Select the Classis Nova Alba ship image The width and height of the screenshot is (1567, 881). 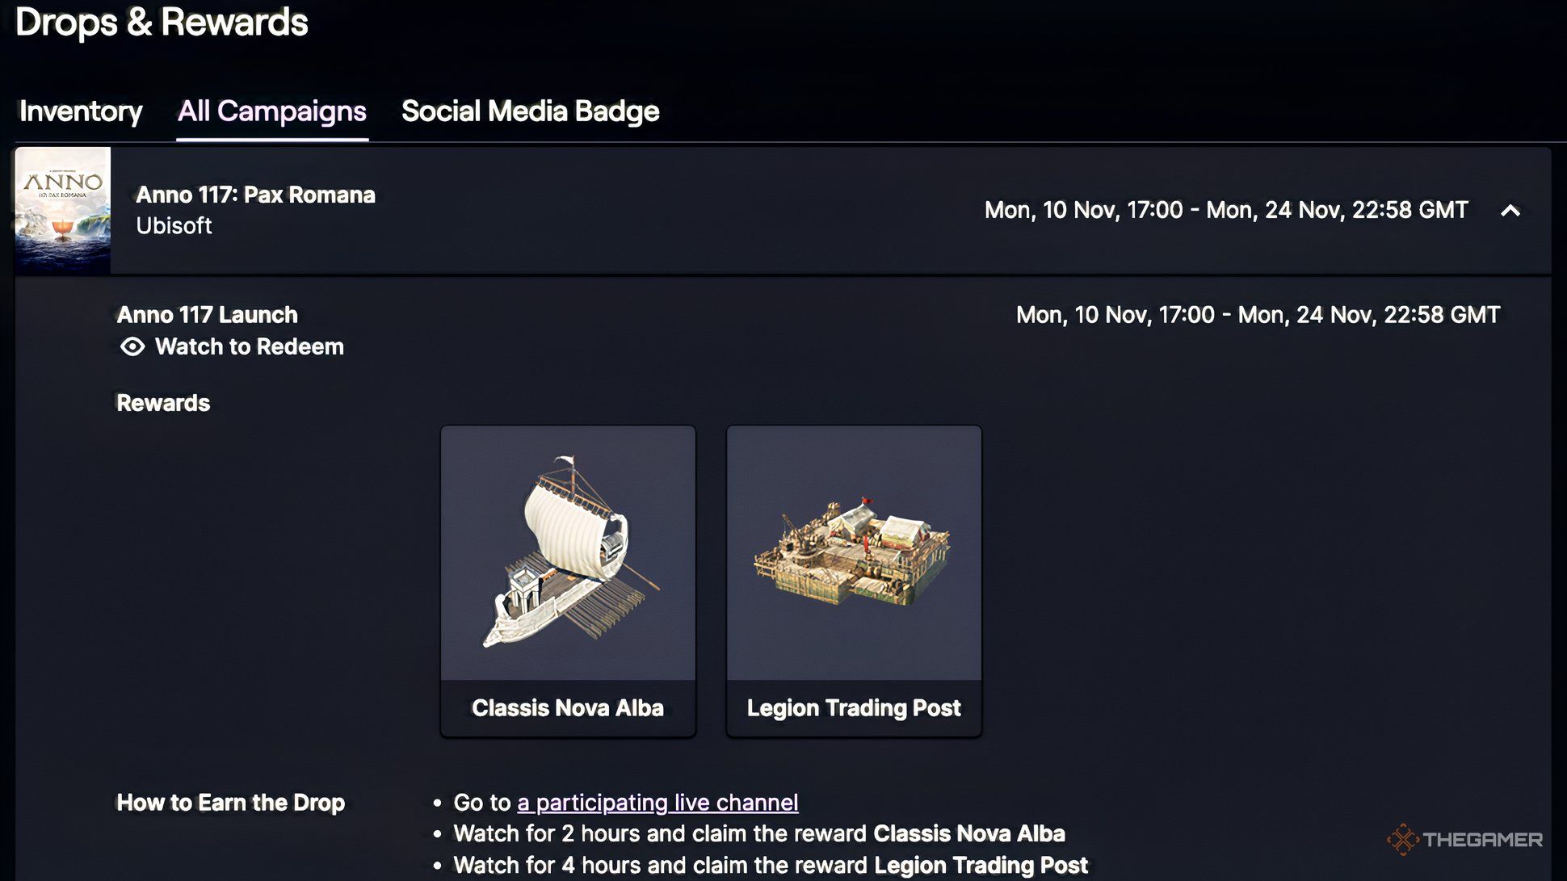point(568,553)
